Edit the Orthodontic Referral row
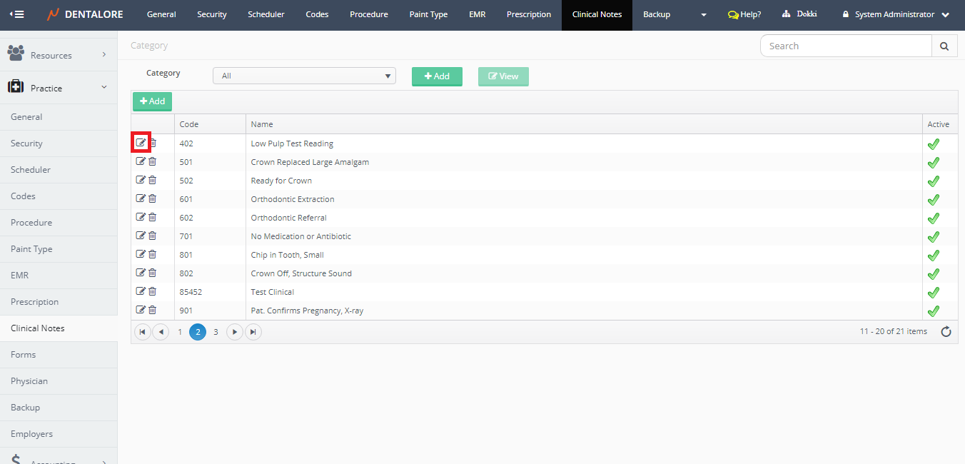The width and height of the screenshot is (965, 464). [x=141, y=217]
